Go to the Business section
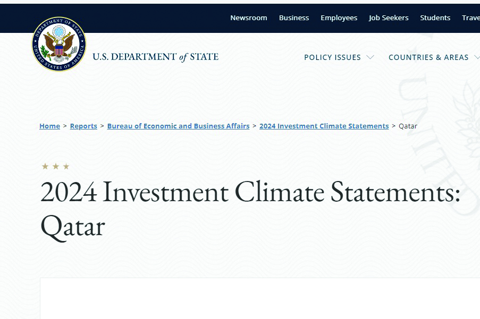 293,18
